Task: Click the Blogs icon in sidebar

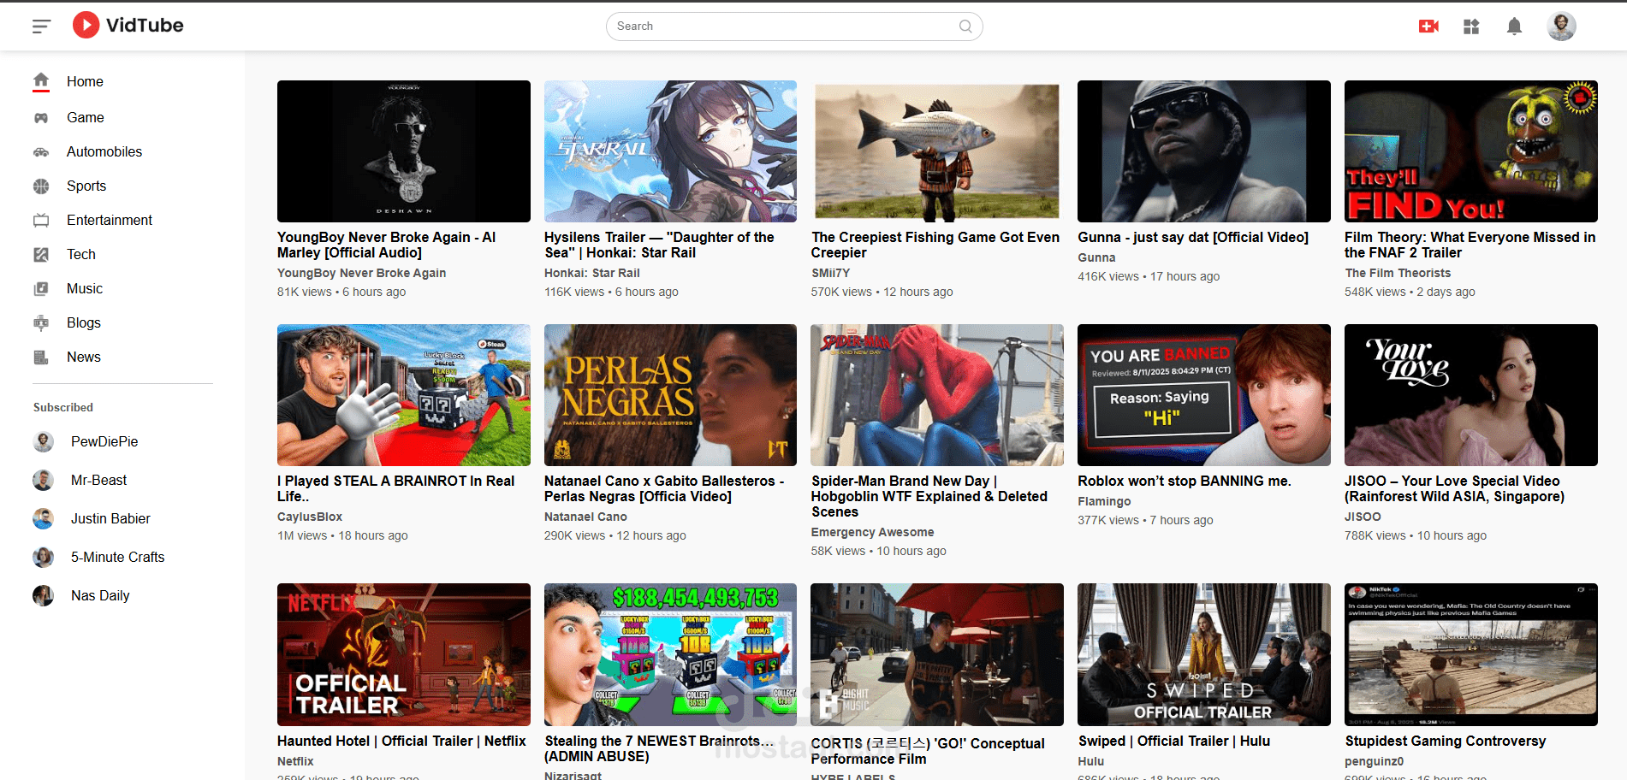Action: coord(41,322)
